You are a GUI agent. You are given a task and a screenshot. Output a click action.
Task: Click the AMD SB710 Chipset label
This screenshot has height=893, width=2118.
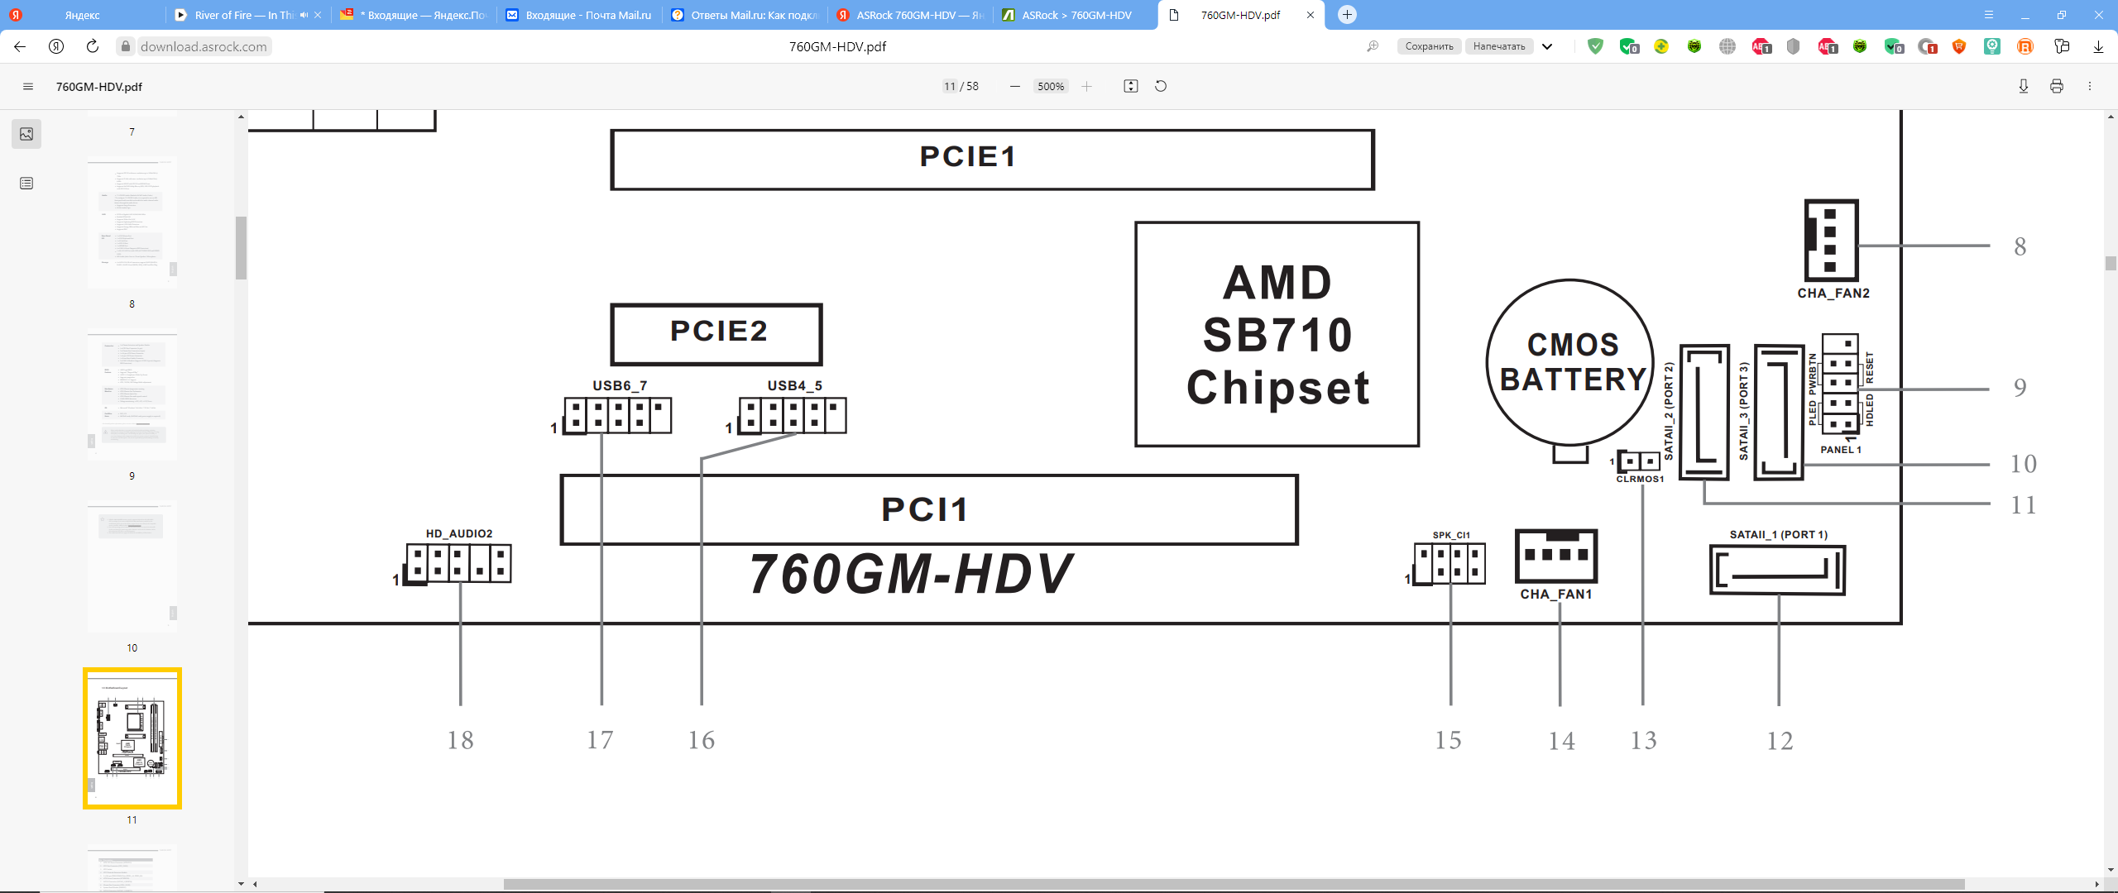(1277, 335)
